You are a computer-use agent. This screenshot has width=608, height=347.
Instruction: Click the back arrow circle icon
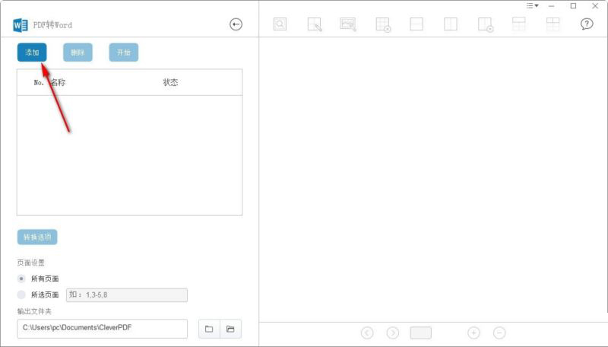point(236,24)
